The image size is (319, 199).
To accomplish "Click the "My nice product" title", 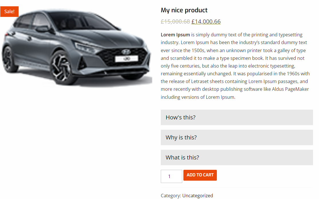I will [184, 10].
